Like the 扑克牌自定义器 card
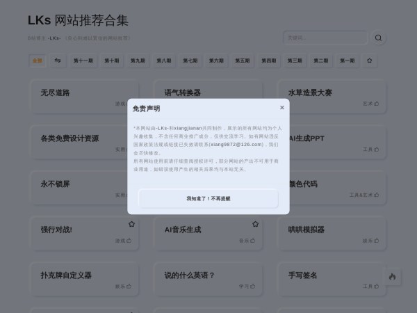 [129, 286]
